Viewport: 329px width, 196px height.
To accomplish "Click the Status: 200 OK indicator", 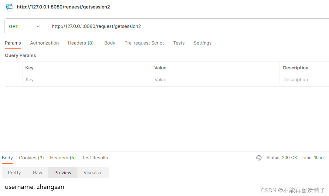I will tap(282, 158).
